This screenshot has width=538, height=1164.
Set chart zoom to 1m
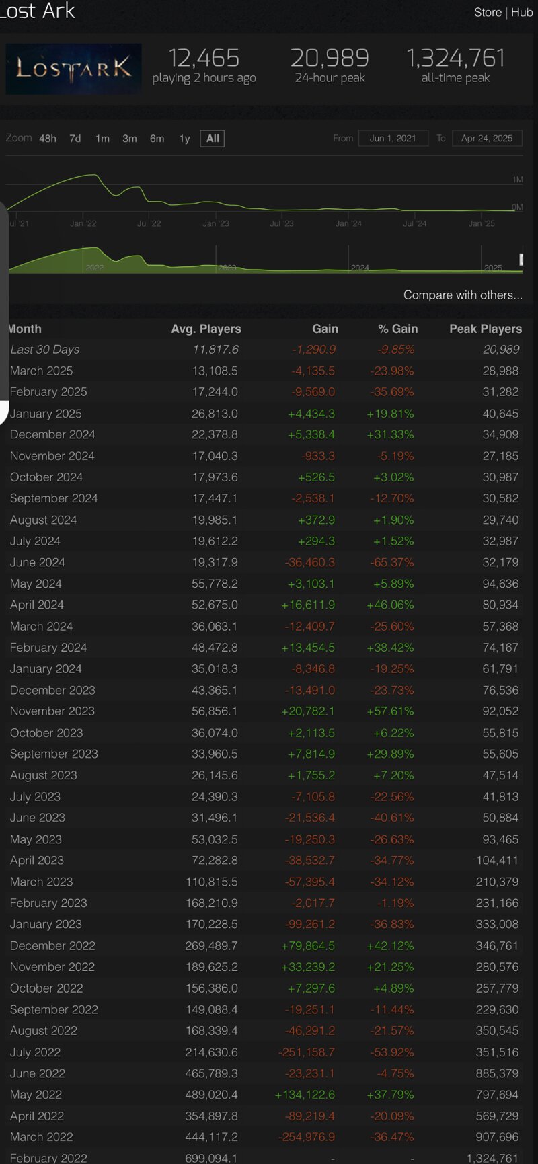(x=102, y=139)
